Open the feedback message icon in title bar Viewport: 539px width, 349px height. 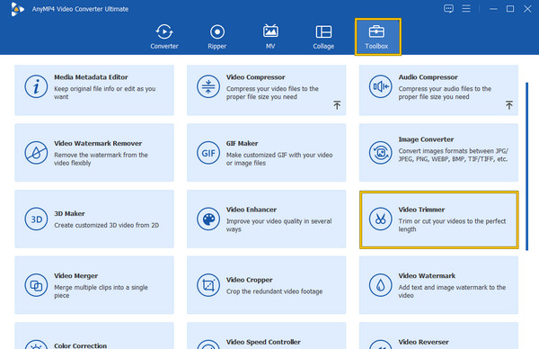pos(448,9)
